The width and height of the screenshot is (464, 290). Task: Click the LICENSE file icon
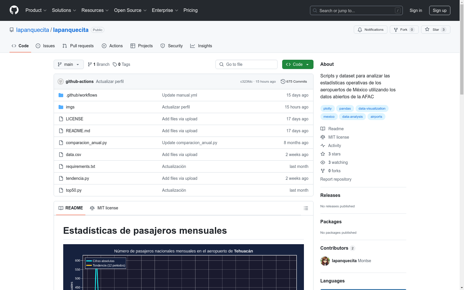click(61, 119)
